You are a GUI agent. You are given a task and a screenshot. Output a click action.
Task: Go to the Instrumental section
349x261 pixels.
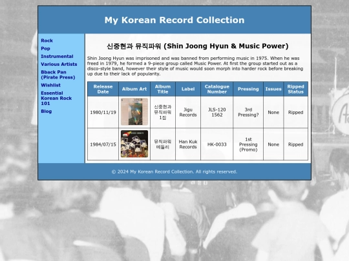pos(57,56)
